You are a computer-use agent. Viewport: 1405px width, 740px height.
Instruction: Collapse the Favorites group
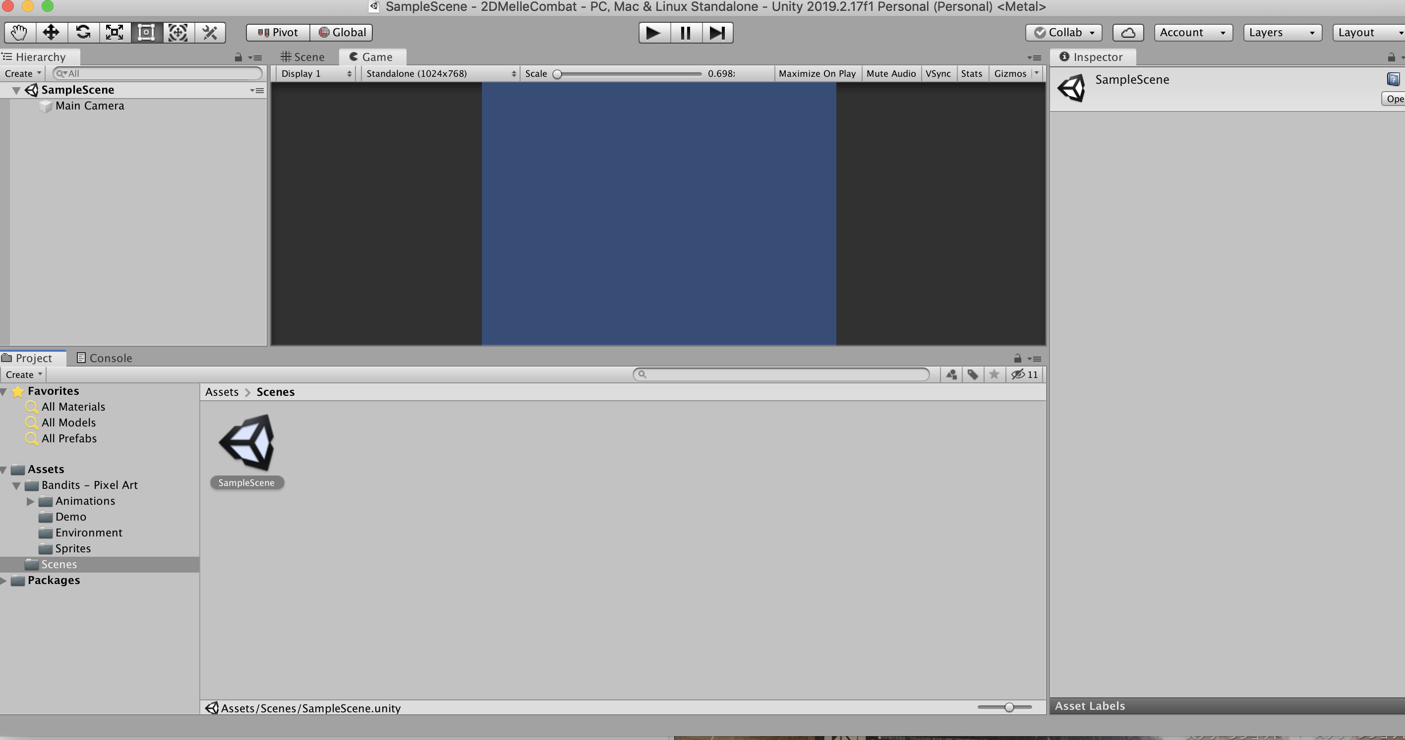click(4, 391)
